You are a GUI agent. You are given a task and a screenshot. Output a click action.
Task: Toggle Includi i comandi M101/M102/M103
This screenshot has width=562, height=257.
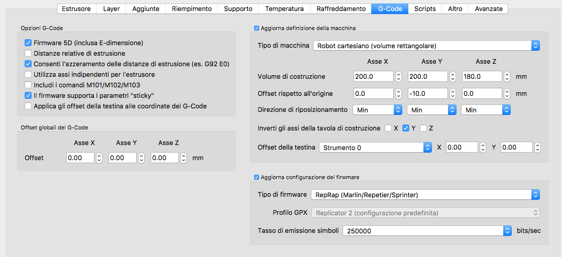point(28,85)
